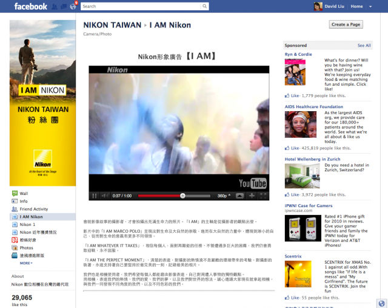Click See All sponsored link

(364, 46)
